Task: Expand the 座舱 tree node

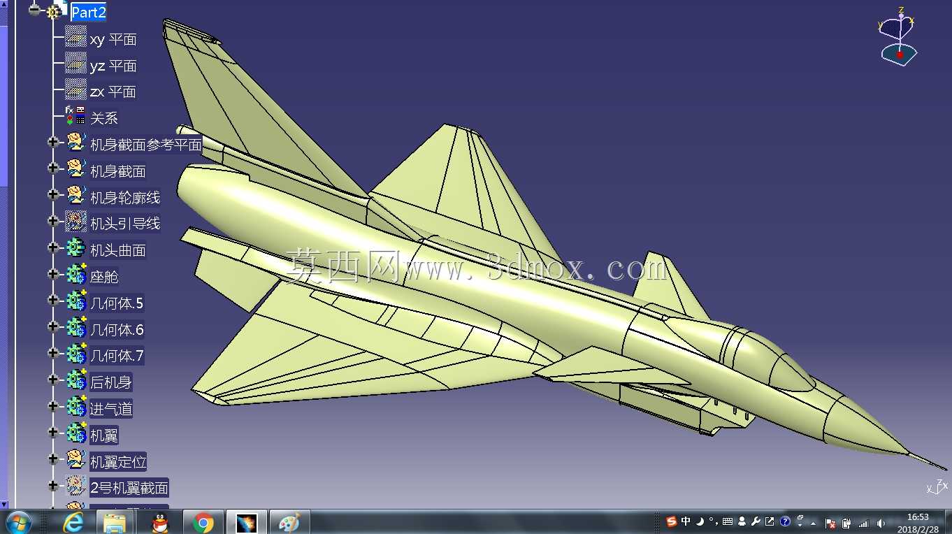Action: coord(53,274)
